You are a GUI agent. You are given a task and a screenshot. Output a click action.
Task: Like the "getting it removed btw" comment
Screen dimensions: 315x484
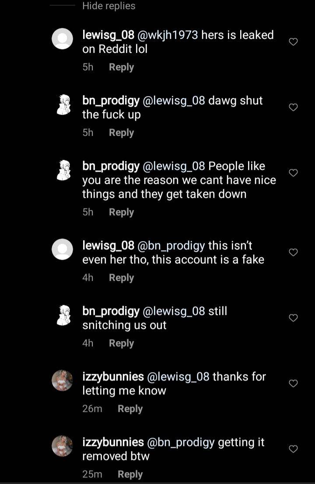pyautogui.click(x=294, y=449)
